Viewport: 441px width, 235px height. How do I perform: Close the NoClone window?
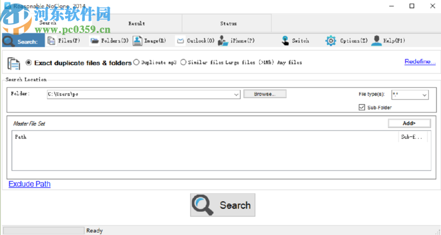(433, 6)
